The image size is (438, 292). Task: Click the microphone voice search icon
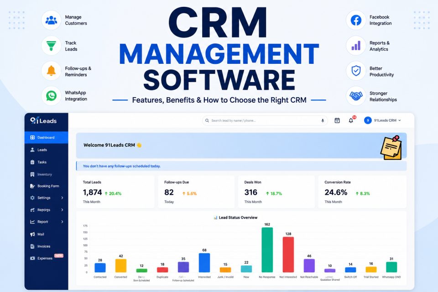pos(323,121)
